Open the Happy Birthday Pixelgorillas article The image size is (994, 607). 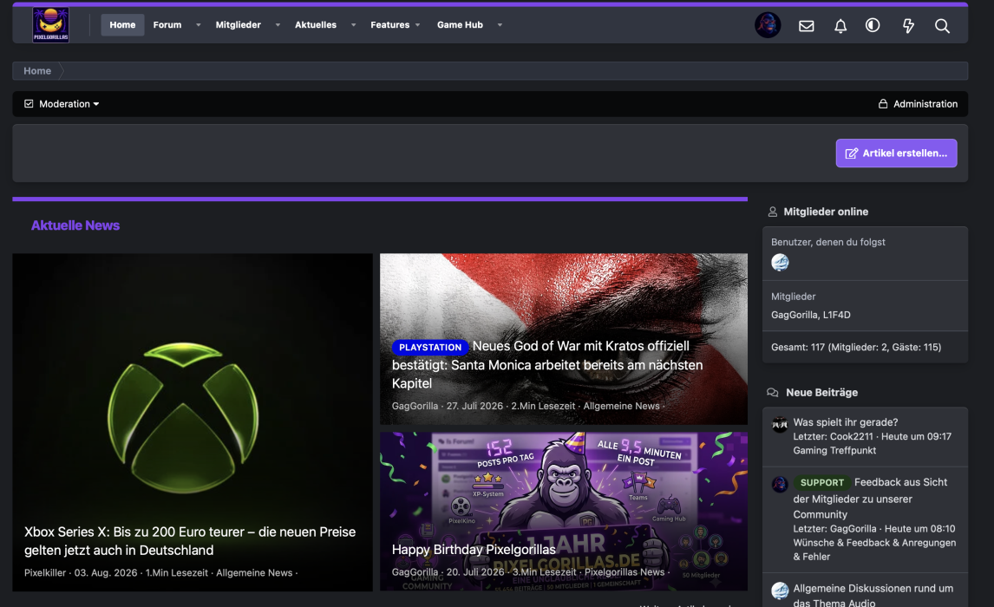point(474,550)
